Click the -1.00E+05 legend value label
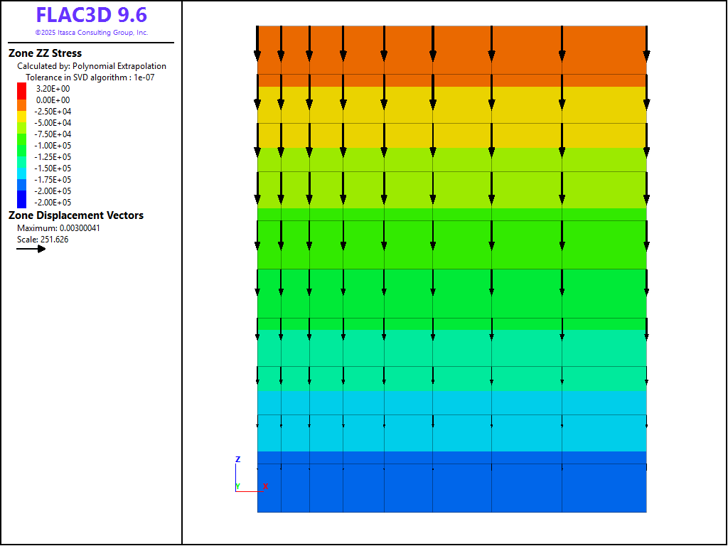 pos(53,146)
